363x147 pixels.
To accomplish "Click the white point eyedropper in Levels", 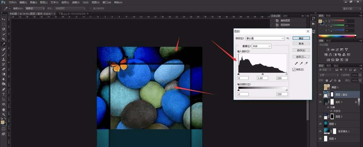I will tap(306, 63).
